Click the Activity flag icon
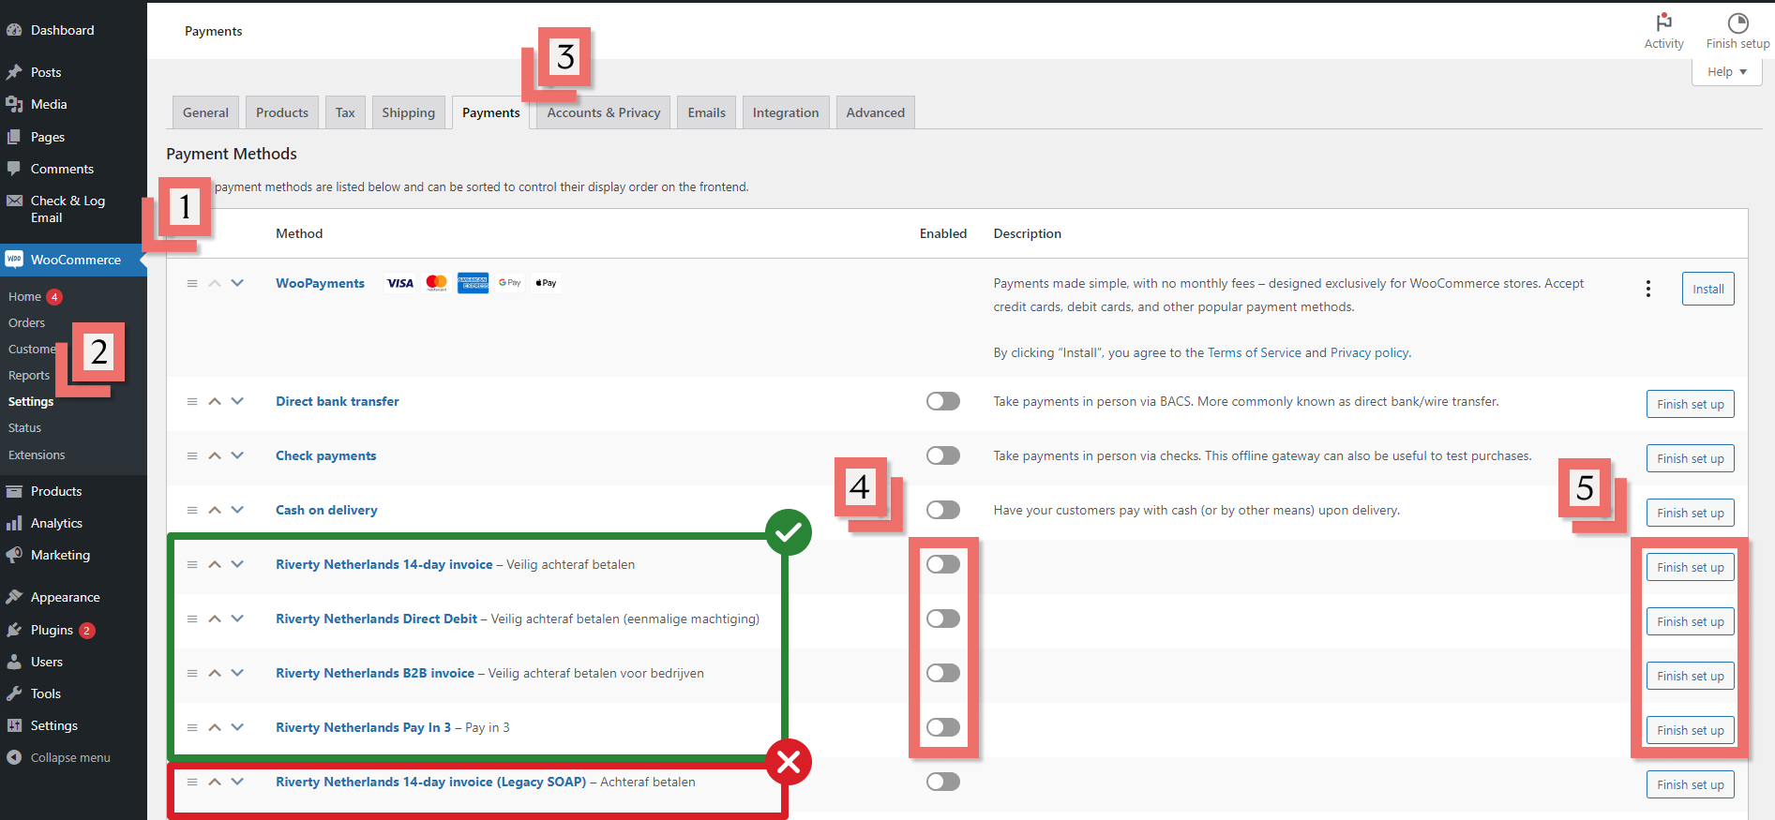The height and width of the screenshot is (820, 1775). [x=1663, y=22]
